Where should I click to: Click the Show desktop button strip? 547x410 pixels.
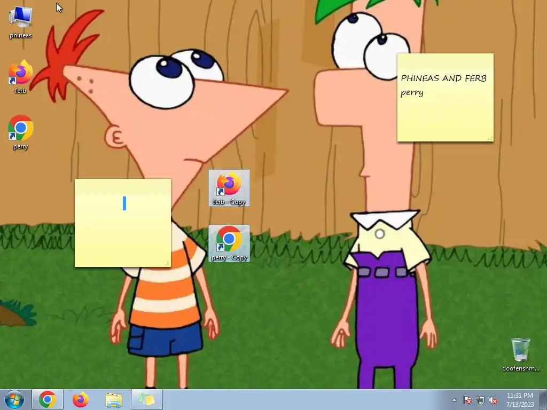pos(543,399)
